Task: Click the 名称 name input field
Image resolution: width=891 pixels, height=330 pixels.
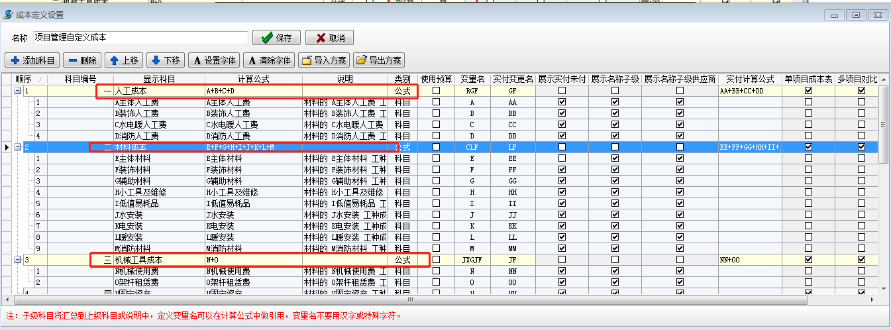Action: point(140,38)
